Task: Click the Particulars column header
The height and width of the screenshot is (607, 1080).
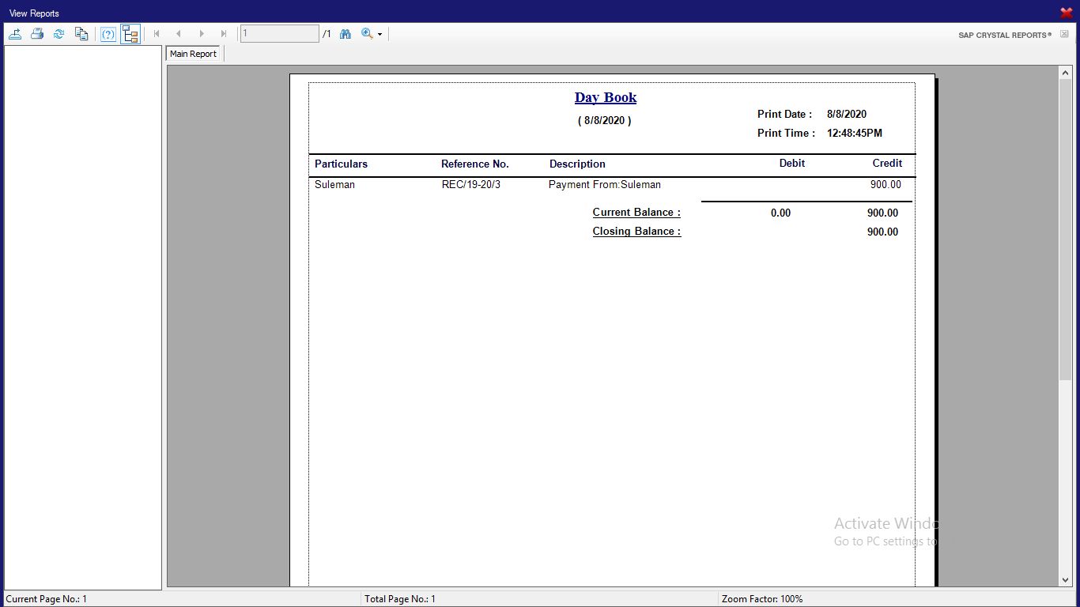Action: pyautogui.click(x=341, y=164)
